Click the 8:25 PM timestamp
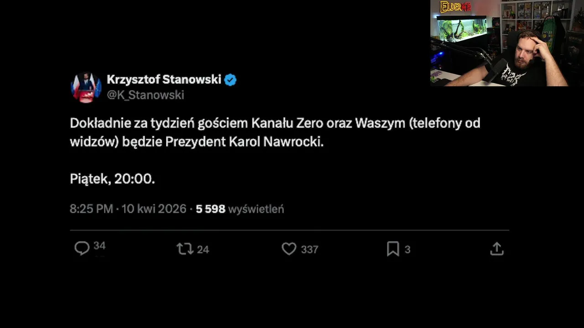Screen dimensions: 584x328 [x=91, y=209]
